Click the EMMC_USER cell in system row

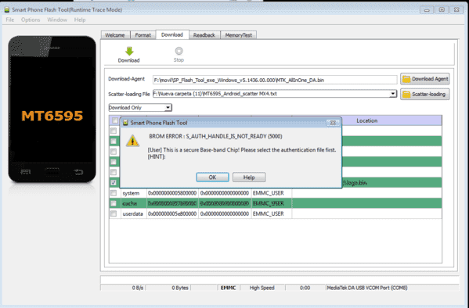click(271, 193)
